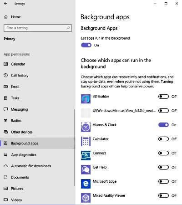Click the Microsoft Edge app icon
The image size is (182, 205).
pyautogui.click(x=86, y=184)
